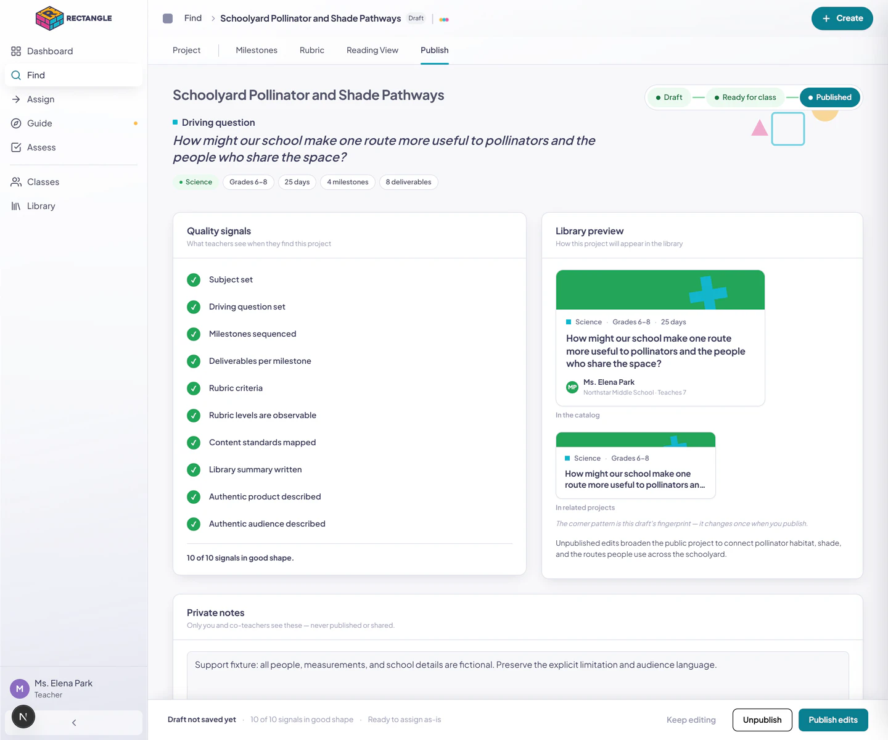Screen dimensions: 888x740
Task: Open the Assign section arrow icon
Action: (x=16, y=99)
